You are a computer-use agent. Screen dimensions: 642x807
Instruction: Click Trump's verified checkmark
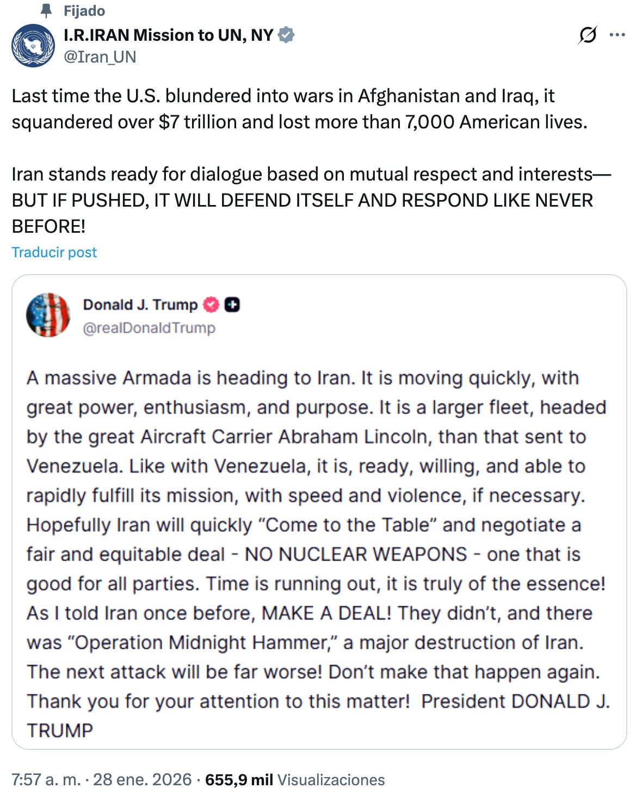pos(209,305)
